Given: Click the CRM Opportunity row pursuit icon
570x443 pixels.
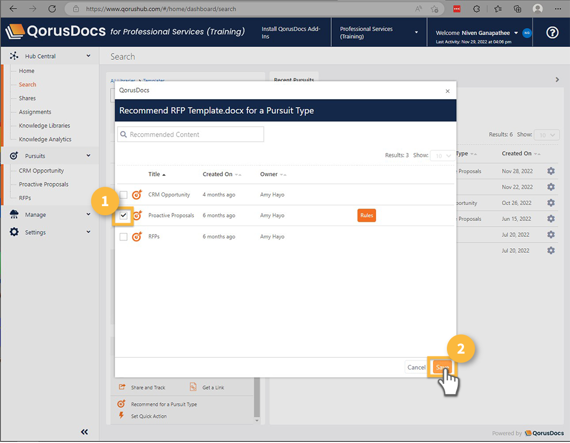Looking at the screenshot, I should (137, 195).
